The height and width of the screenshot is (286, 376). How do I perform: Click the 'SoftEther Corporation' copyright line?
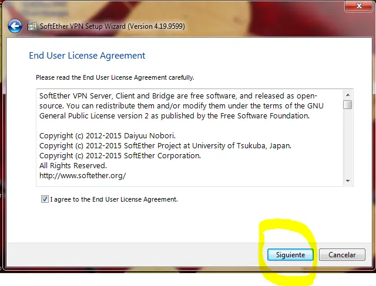[120, 156]
